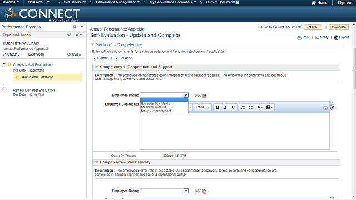Toggle Underline formatting button
356x200 pixels.
coord(233,107)
